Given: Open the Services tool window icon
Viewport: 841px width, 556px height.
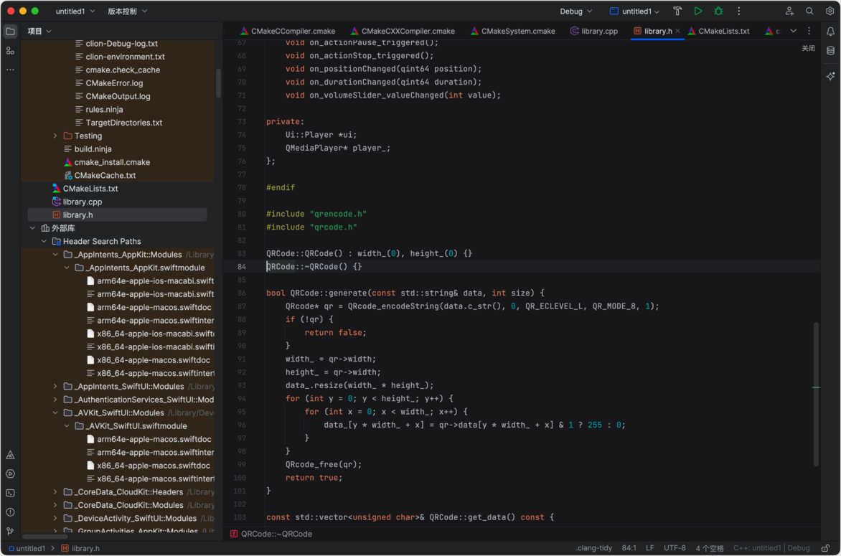Looking at the screenshot, I should [x=10, y=474].
